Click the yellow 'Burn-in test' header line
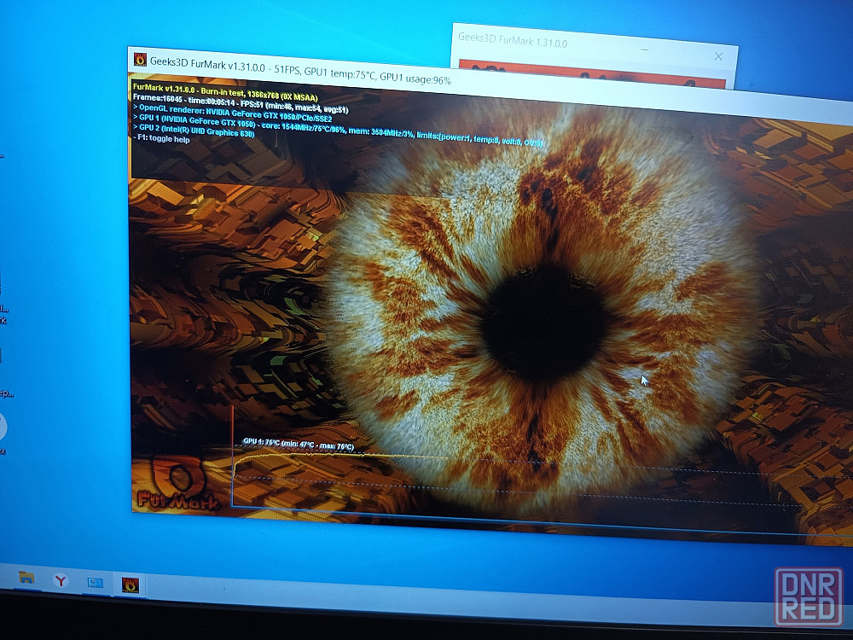853x640 pixels. 224,91
